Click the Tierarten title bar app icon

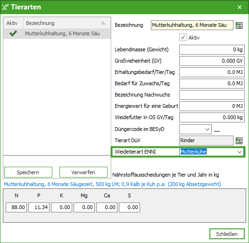point(5,7)
